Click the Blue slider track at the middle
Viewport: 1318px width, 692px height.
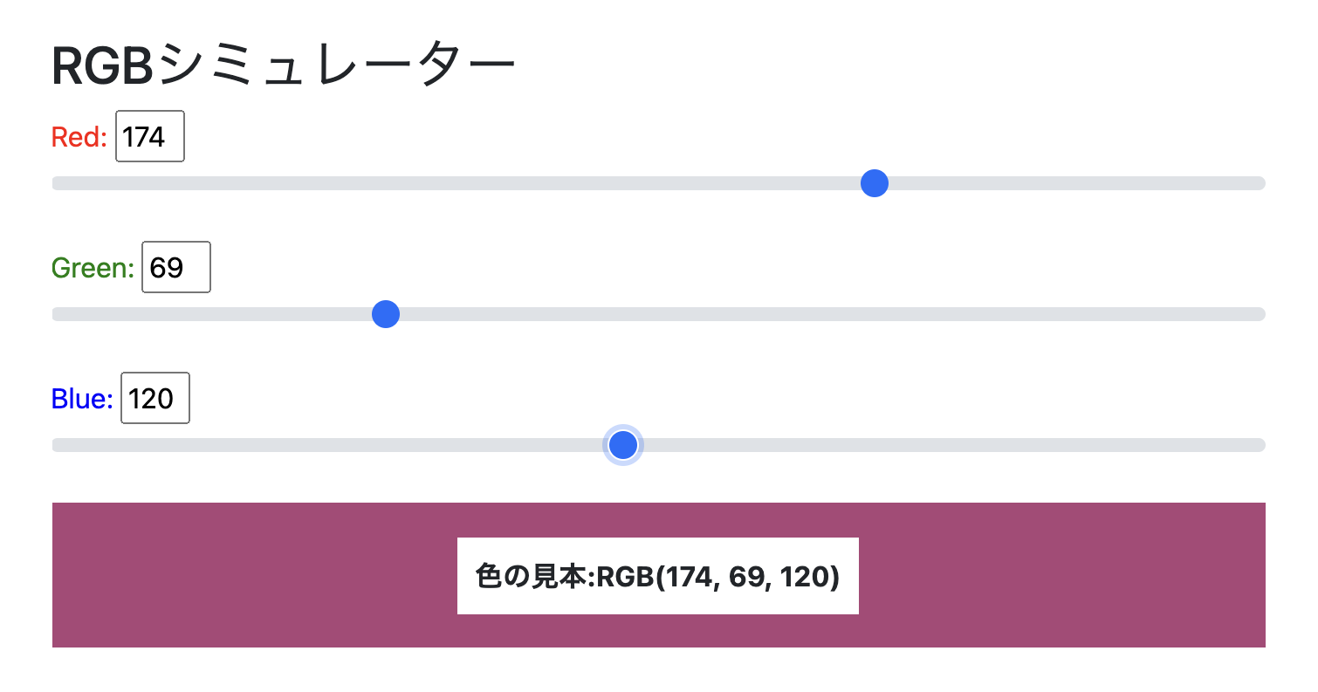point(659,444)
